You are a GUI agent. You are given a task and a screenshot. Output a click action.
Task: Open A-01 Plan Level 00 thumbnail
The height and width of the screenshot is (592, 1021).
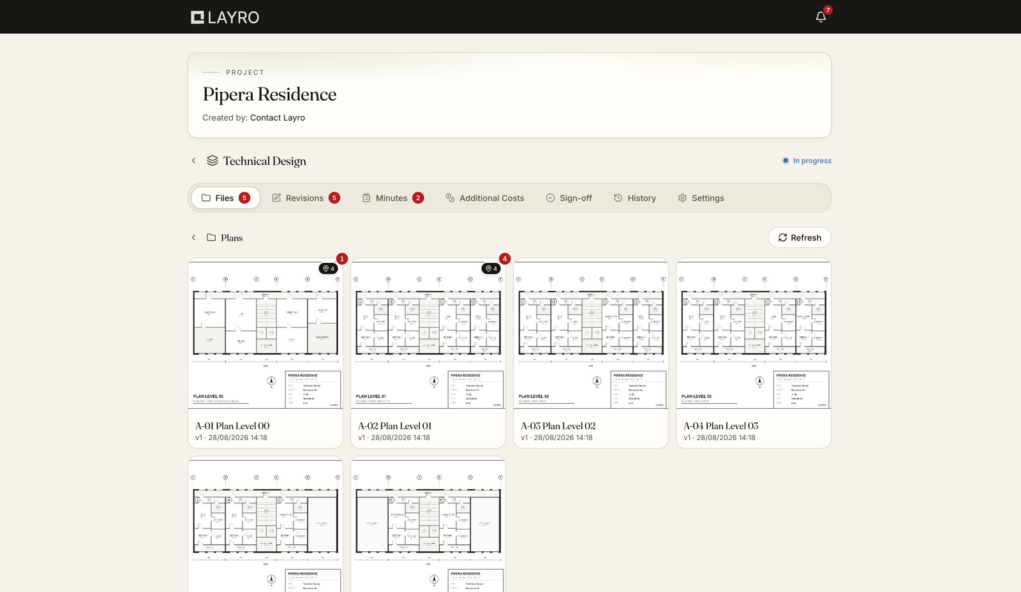(265, 335)
